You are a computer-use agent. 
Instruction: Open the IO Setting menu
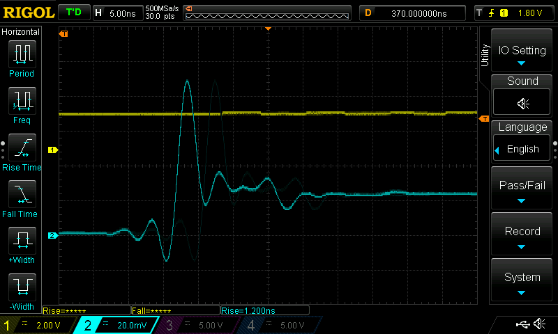point(522,50)
